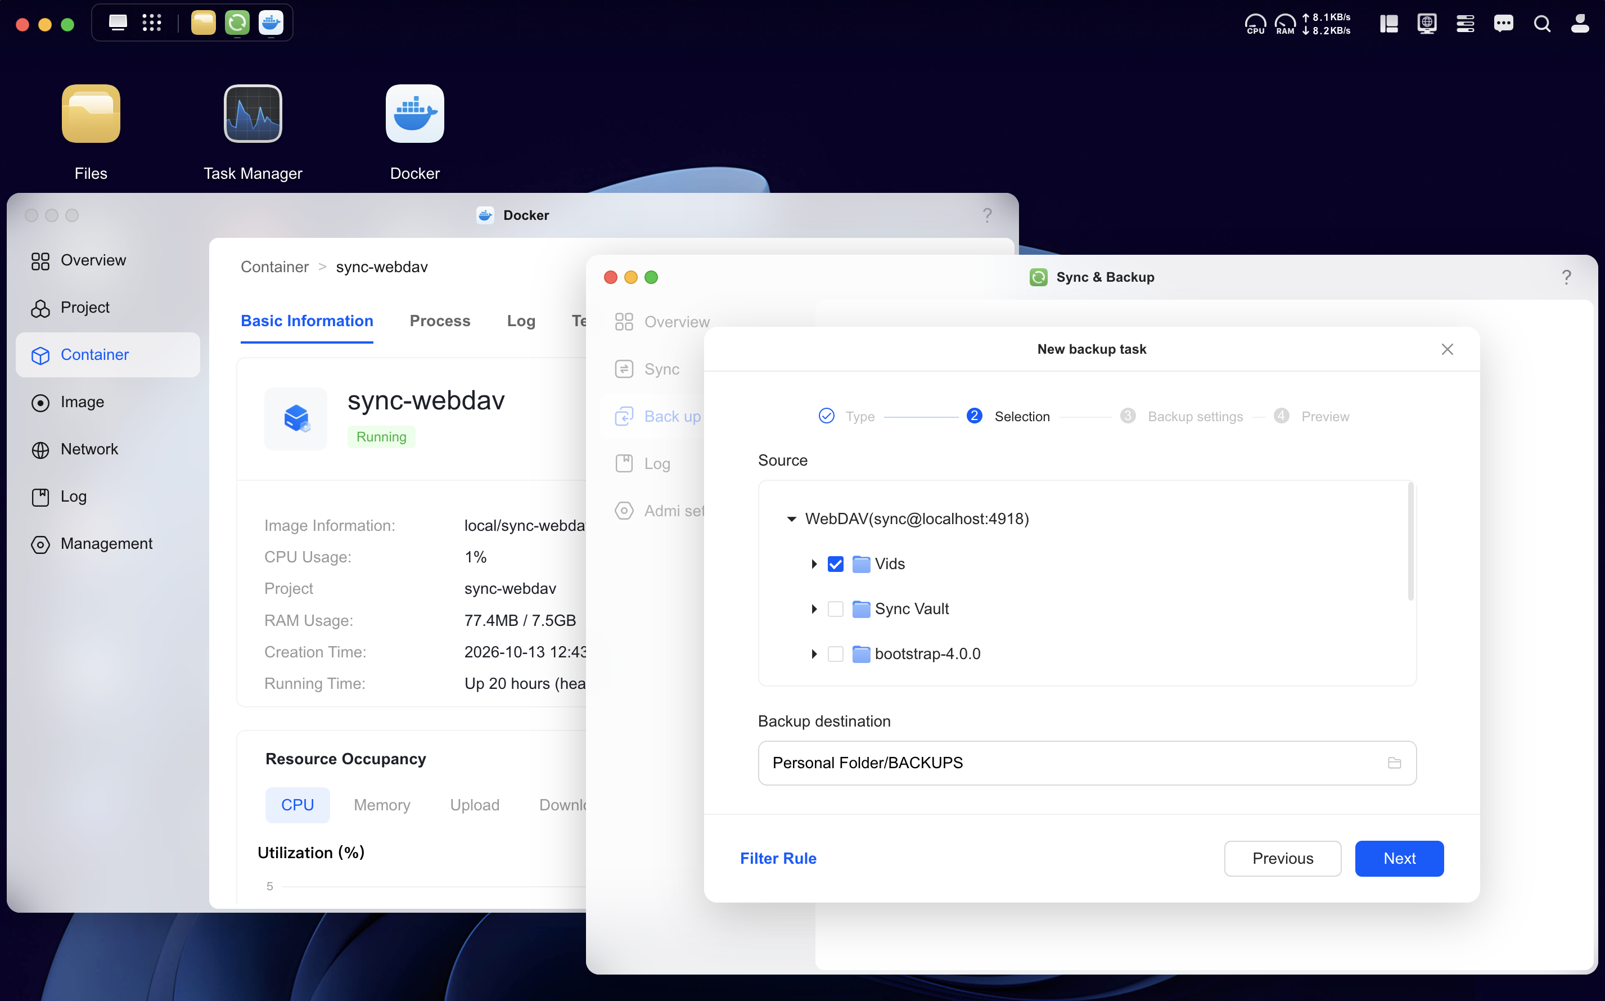1605x1001 pixels.
Task: Select the CPU resource occupancy tab
Action: [x=297, y=805]
